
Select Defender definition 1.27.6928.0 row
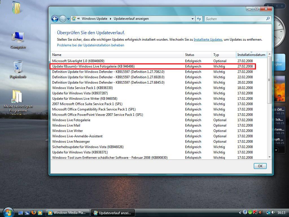tap(159, 77)
